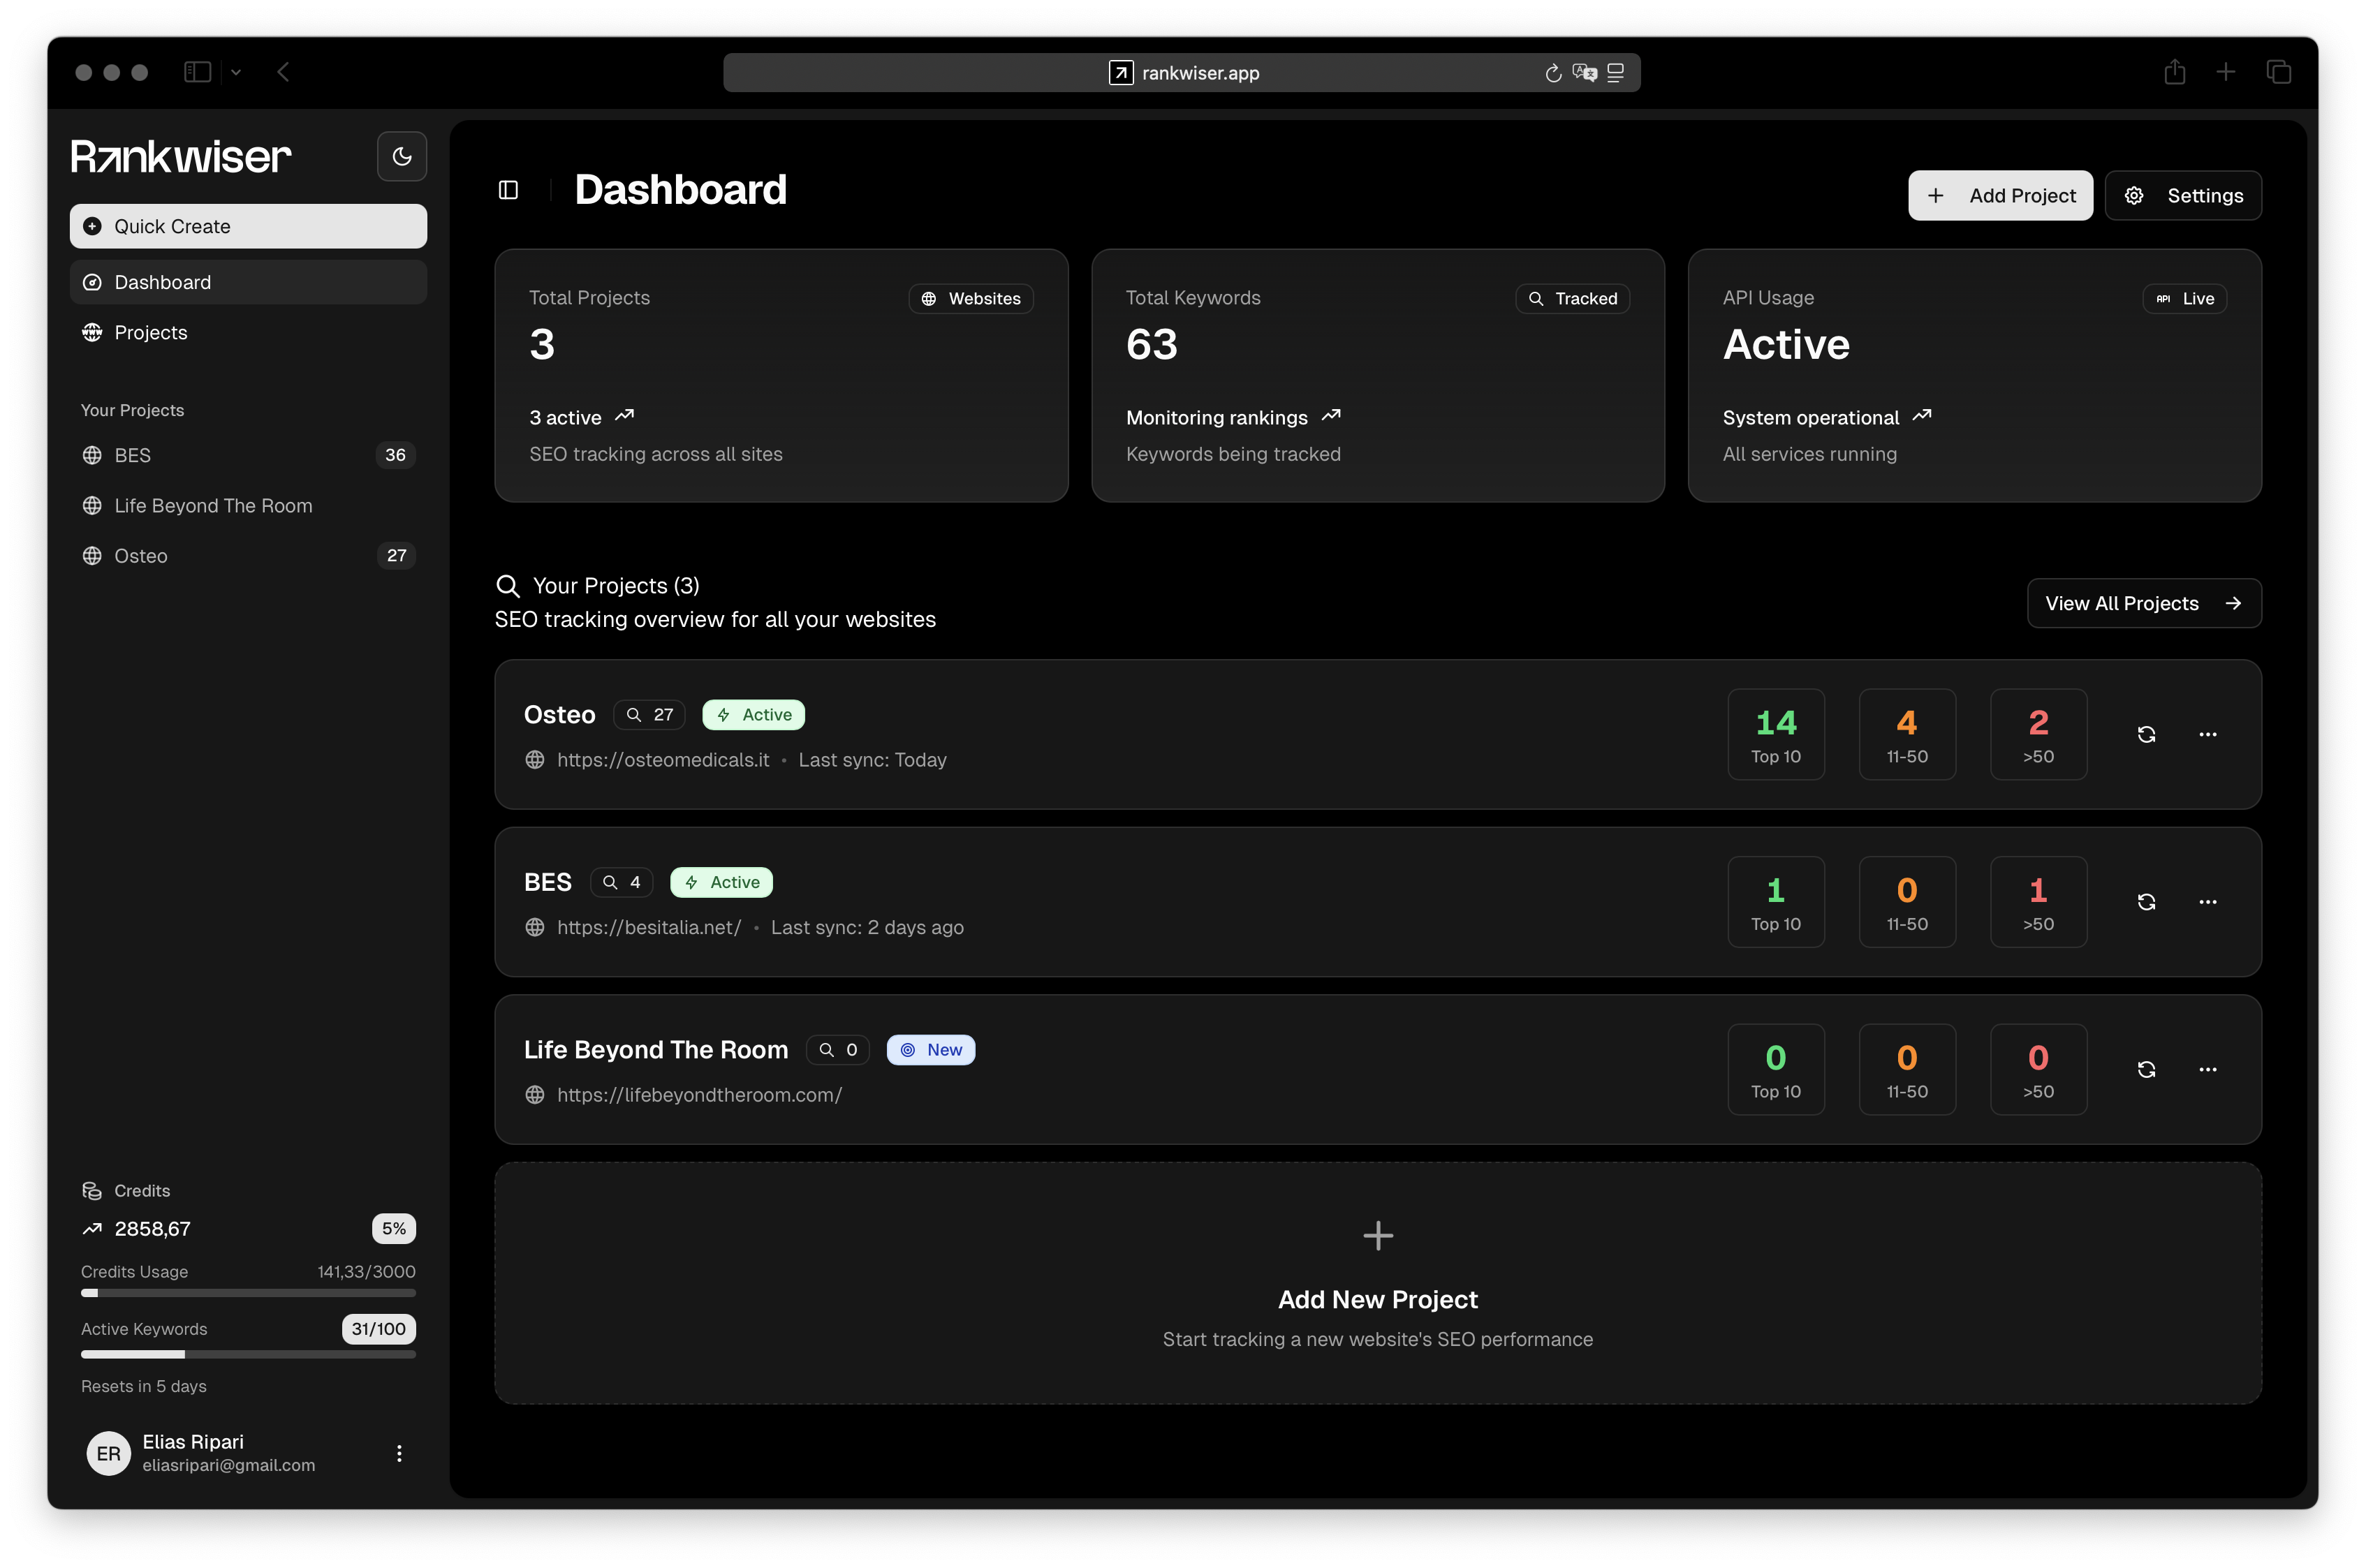Click the search magnifier next to Your Projects
2366x1568 pixels.
point(508,586)
